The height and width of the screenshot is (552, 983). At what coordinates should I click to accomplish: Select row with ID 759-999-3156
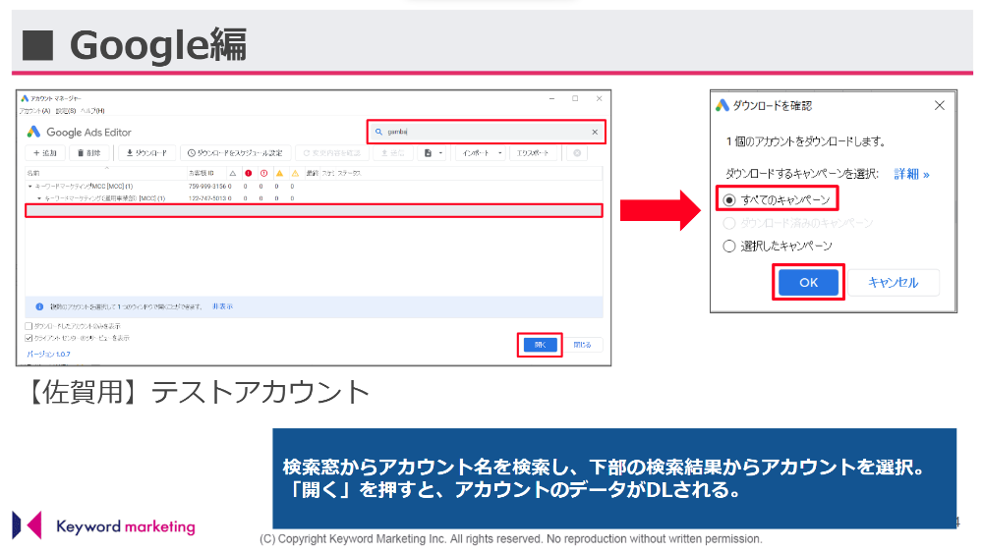[x=314, y=186]
